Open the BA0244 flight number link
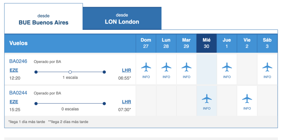 [18, 93]
